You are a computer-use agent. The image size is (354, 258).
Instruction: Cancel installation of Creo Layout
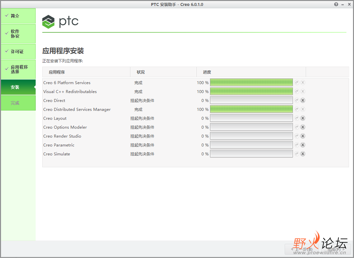pos(303,118)
